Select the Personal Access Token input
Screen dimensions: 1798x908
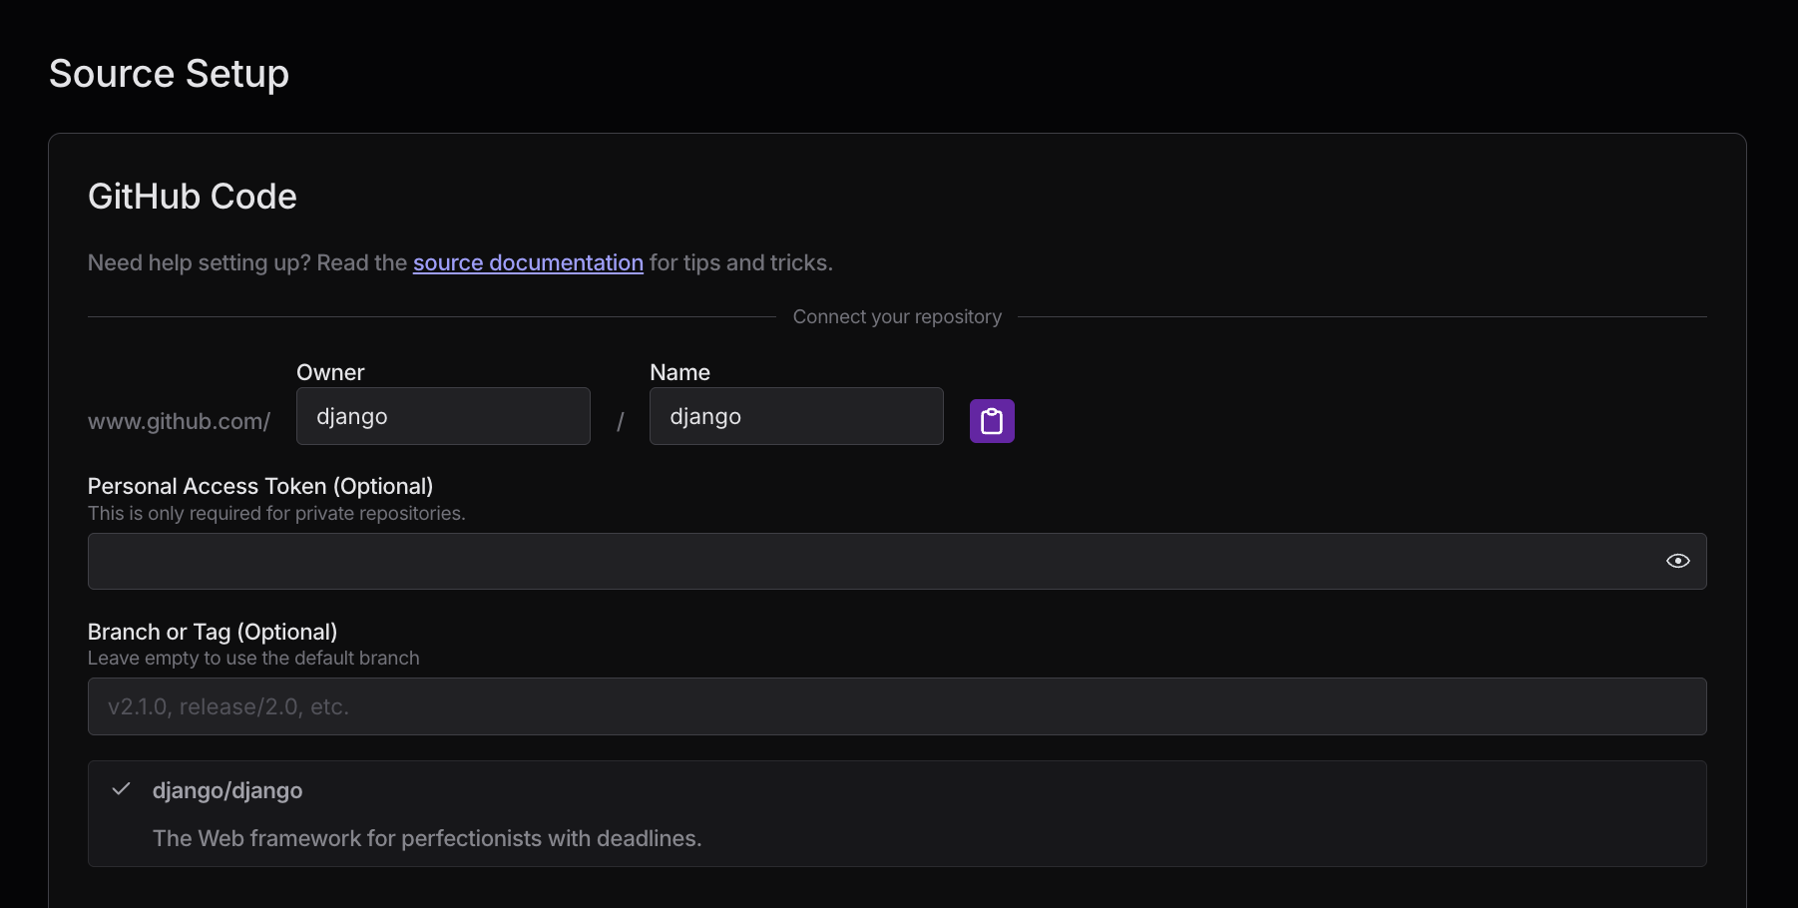(798, 561)
